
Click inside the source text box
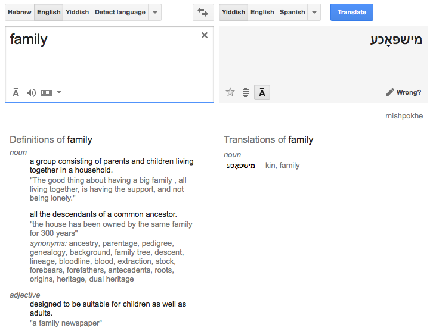tap(109, 64)
